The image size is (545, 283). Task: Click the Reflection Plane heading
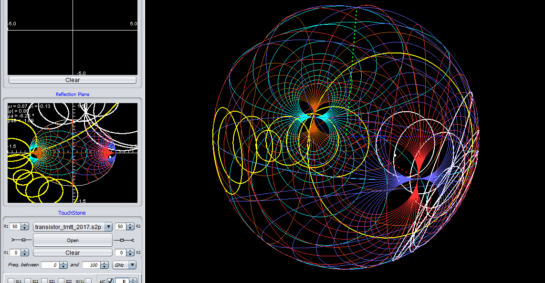pyautogui.click(x=73, y=94)
